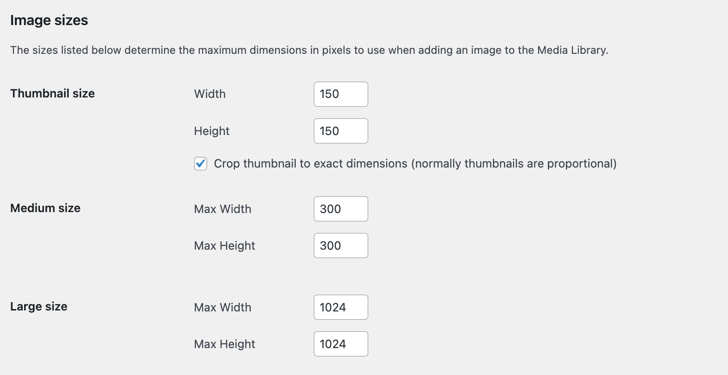This screenshot has height=375, width=728.
Task: Click the Large size Max Height field
Action: click(340, 344)
